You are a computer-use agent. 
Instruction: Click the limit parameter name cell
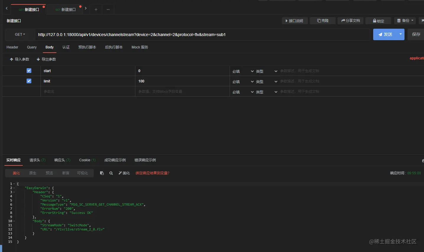[88, 81]
